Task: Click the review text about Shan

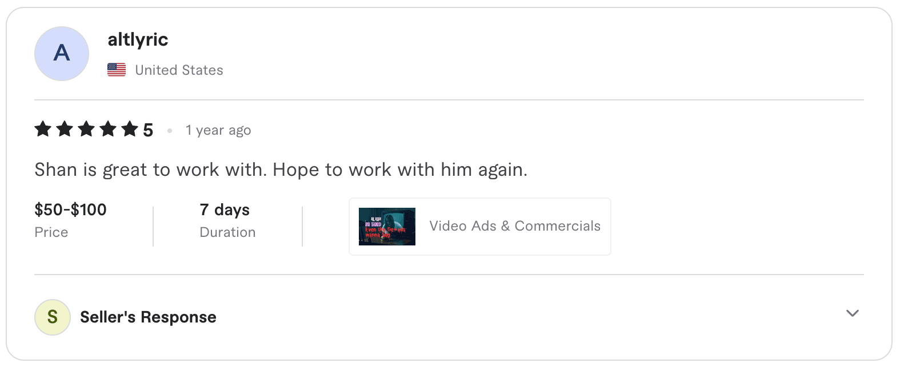Action: click(x=281, y=170)
